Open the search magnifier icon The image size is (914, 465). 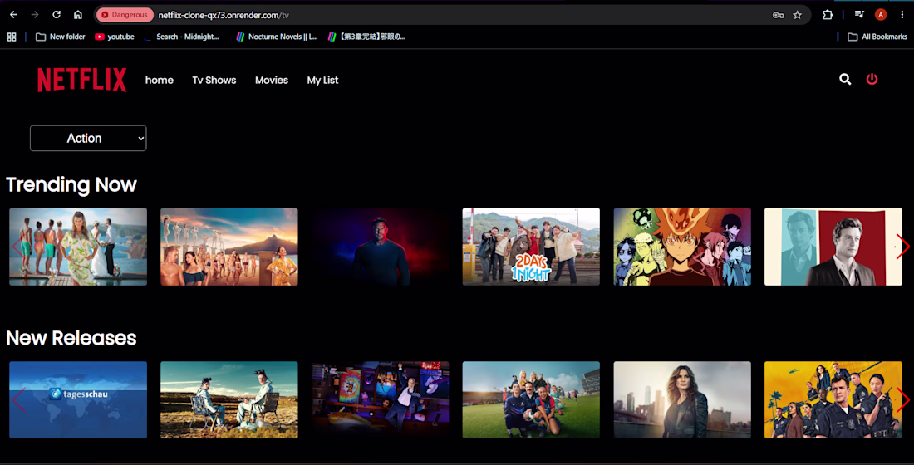(845, 79)
